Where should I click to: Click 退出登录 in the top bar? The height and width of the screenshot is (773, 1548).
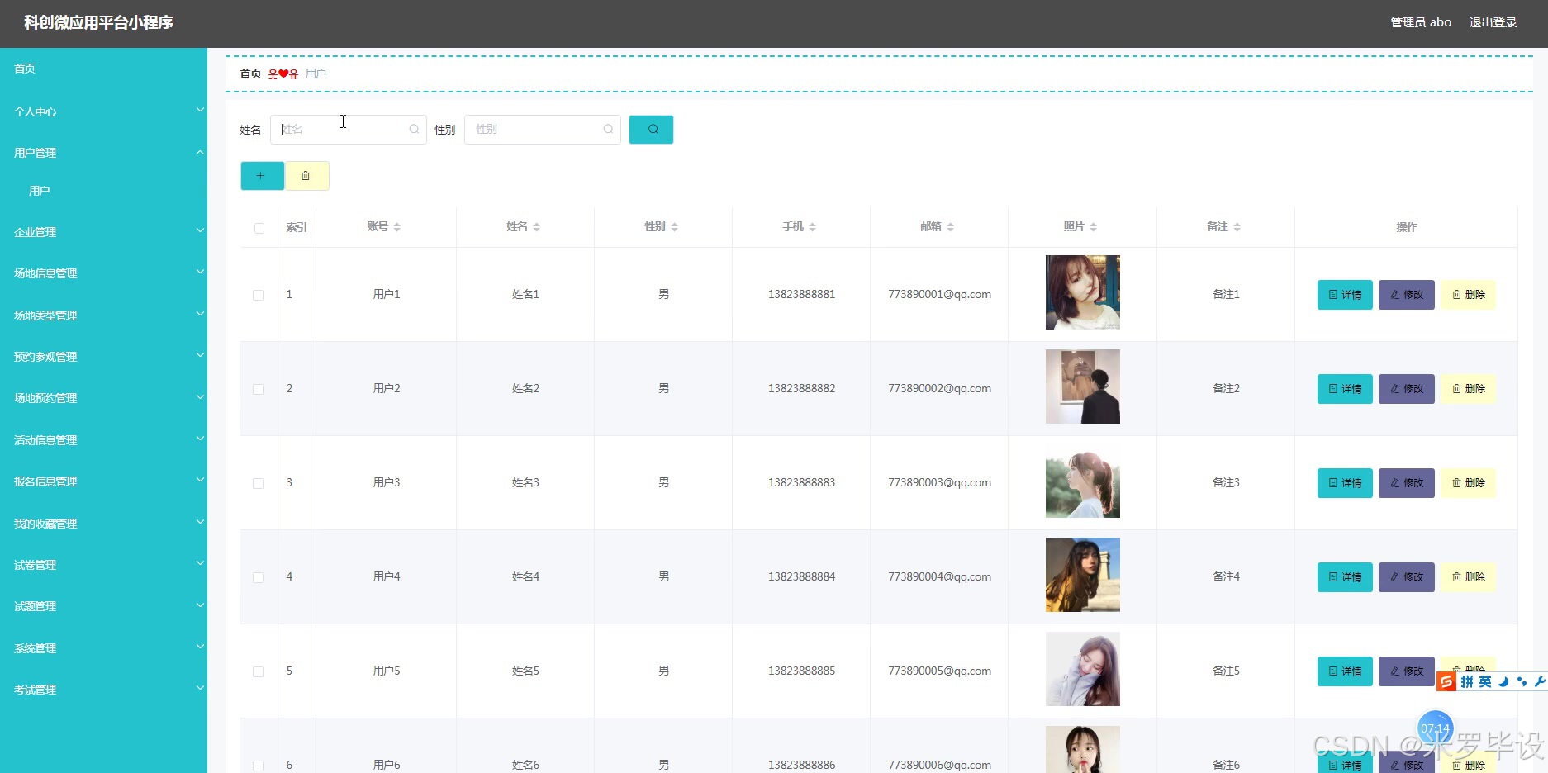[1493, 22]
